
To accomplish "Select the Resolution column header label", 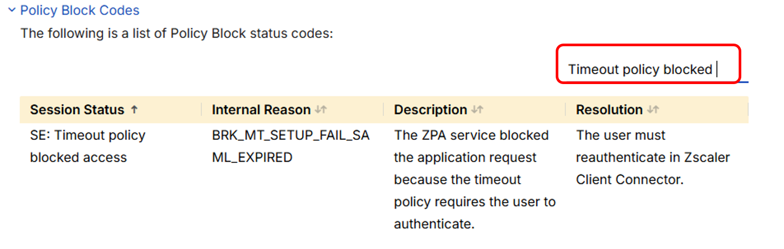I will 609,110.
